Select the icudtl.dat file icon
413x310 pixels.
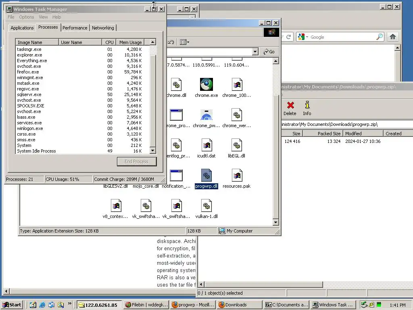(x=206, y=145)
